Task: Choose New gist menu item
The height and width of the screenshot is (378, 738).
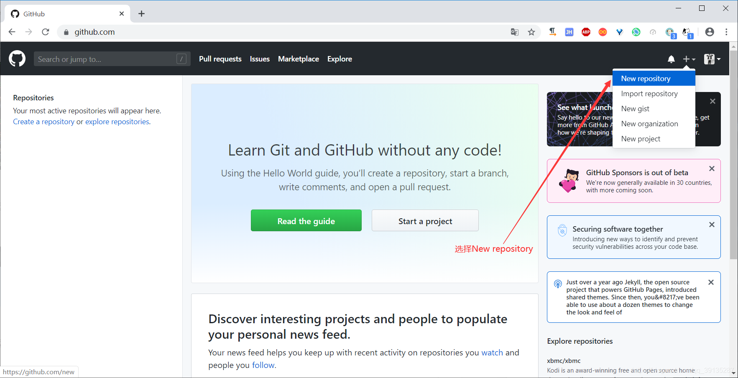Action: point(654,109)
